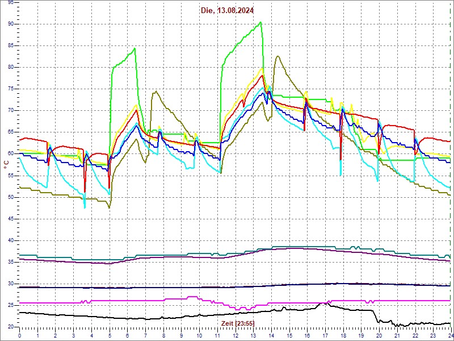Image resolution: width=454 pixels, height=341 pixels.
Task: Click hour 21 on the time axis
Action: pos(397,335)
